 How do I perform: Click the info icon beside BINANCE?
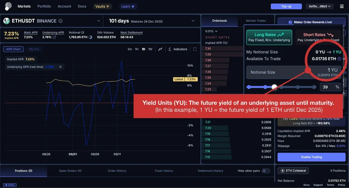(x=60, y=21)
